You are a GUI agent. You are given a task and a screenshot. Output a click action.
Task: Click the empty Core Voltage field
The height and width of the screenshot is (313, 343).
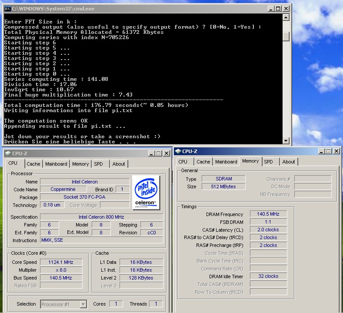(115, 205)
